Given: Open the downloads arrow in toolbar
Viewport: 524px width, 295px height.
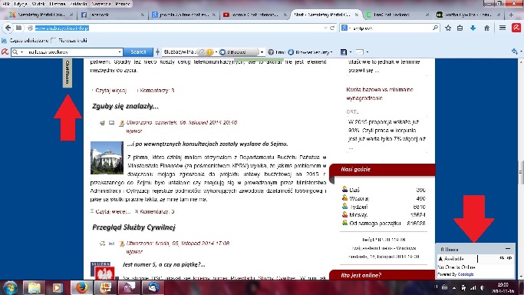Looking at the screenshot, I should coord(473,28).
